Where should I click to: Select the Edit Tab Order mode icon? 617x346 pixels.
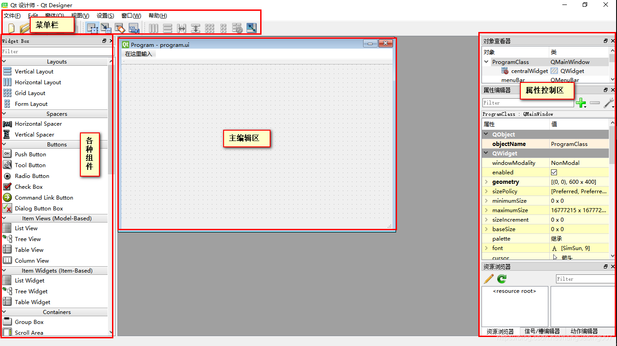(133, 28)
